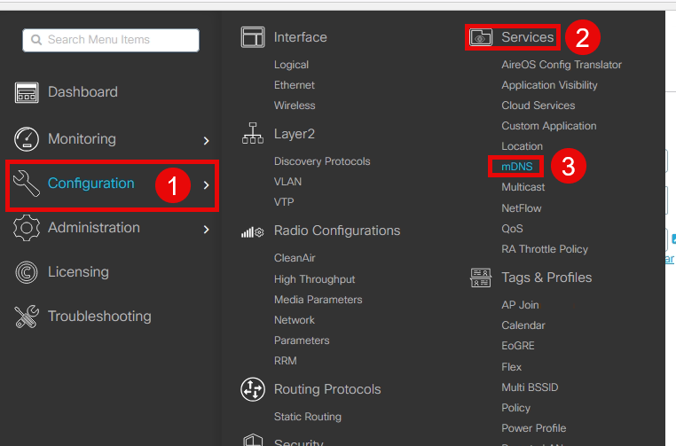Click the Monitoring gauge icon
This screenshot has height=446, width=676.
click(27, 139)
